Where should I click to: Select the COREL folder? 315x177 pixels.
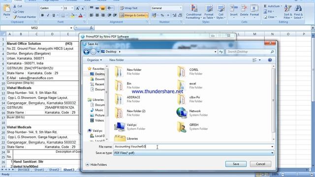[190, 72]
